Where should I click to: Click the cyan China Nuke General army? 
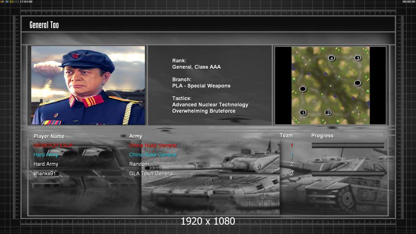(x=153, y=155)
